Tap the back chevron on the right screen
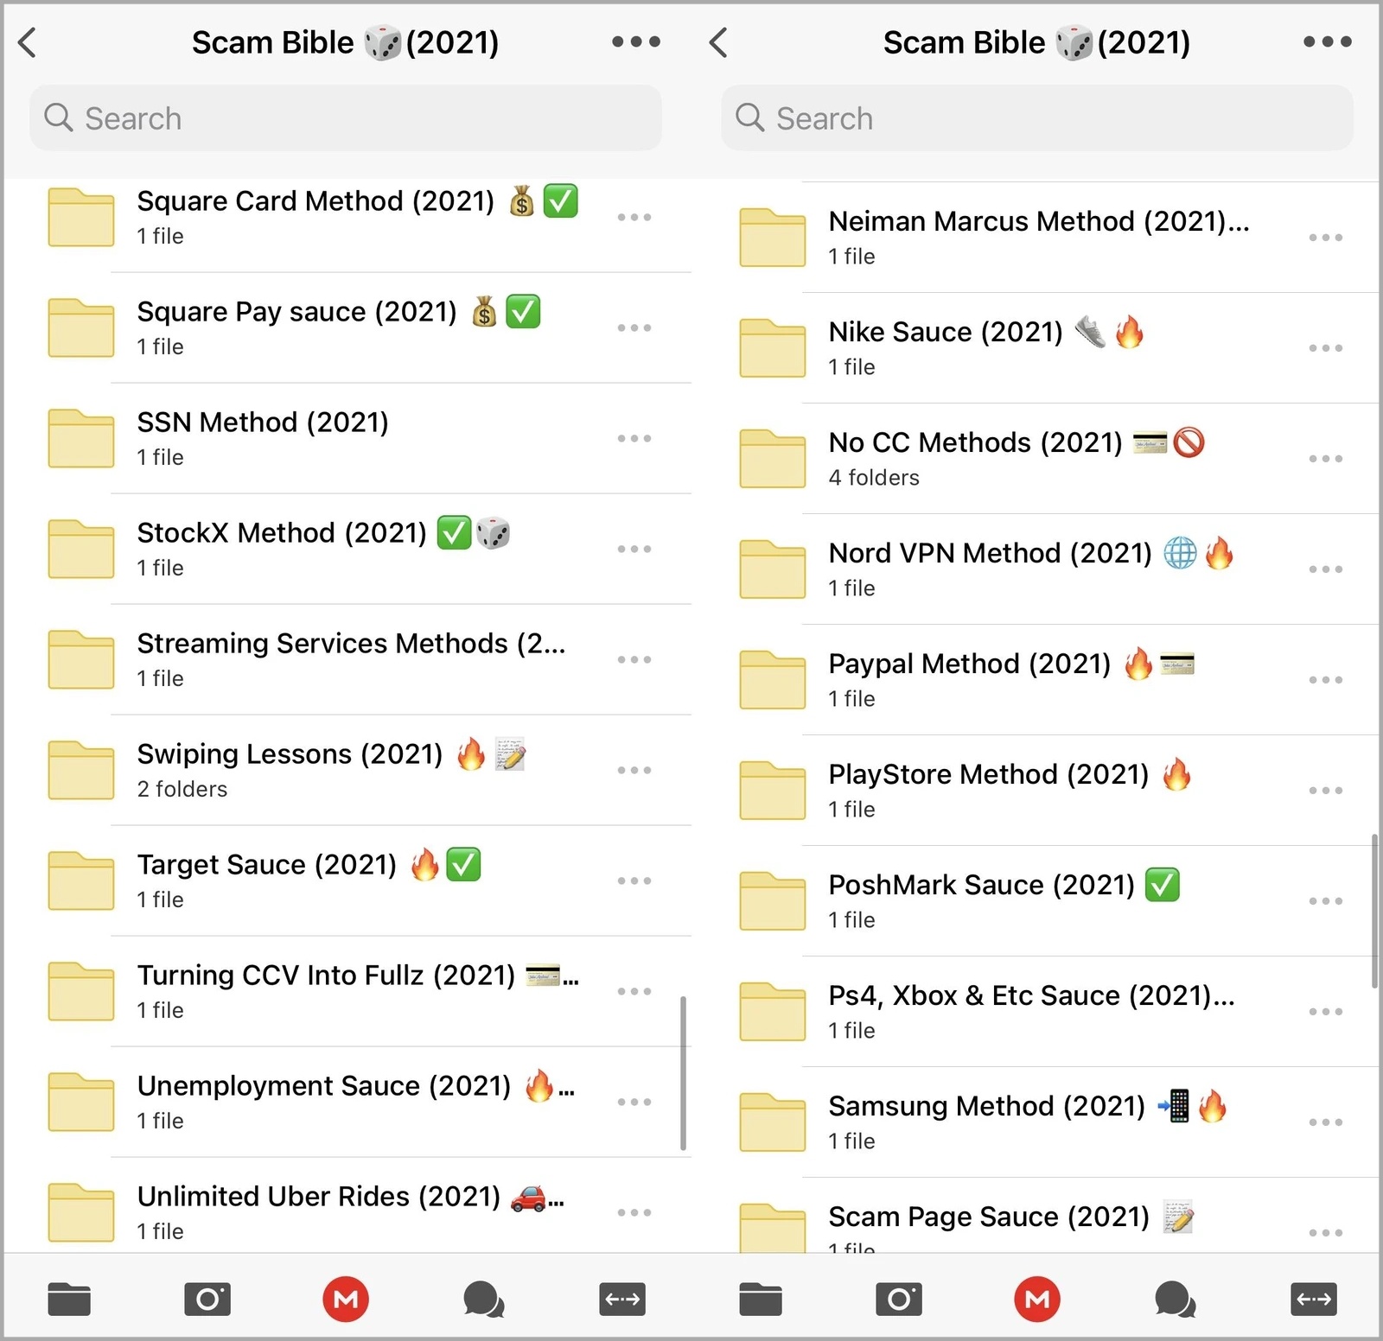The width and height of the screenshot is (1383, 1341). (x=719, y=41)
